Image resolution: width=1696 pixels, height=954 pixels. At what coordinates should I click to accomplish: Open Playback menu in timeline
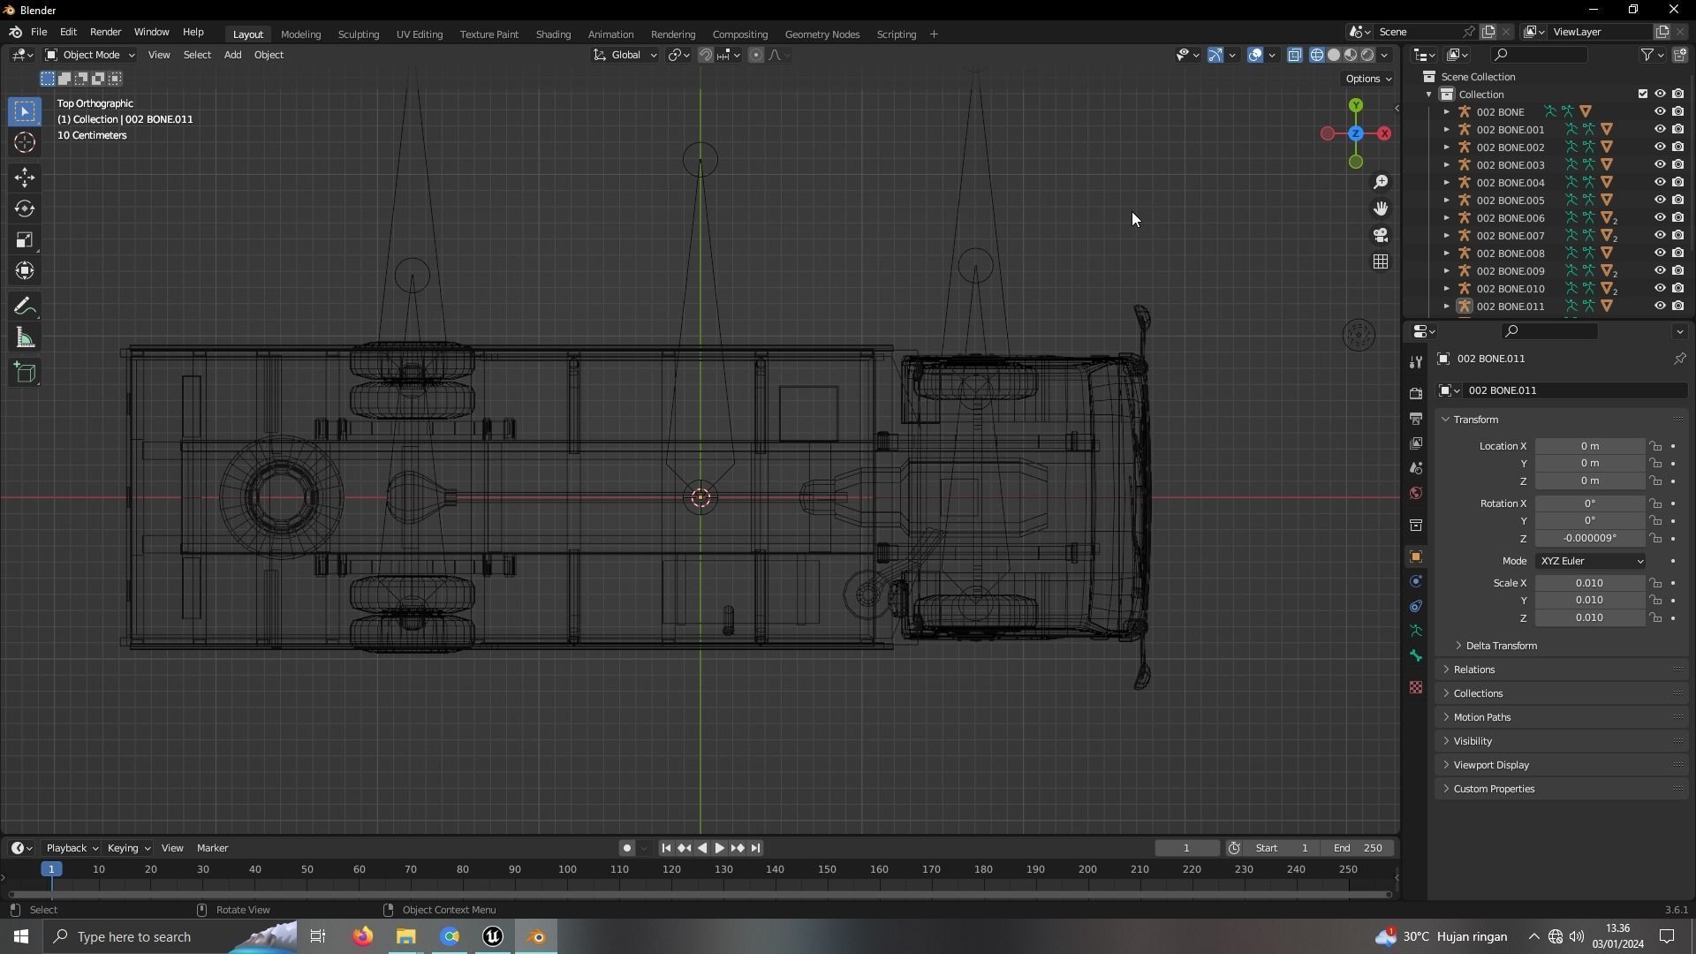(72, 848)
